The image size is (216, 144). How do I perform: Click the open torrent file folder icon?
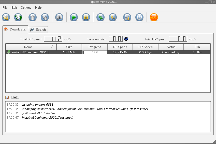point(6,17)
